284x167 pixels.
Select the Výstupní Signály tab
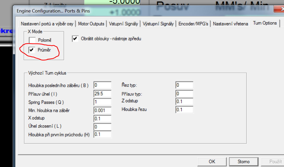[158, 24]
